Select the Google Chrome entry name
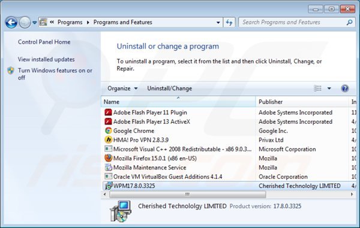Screen dimensions: 360x228 point(134,130)
